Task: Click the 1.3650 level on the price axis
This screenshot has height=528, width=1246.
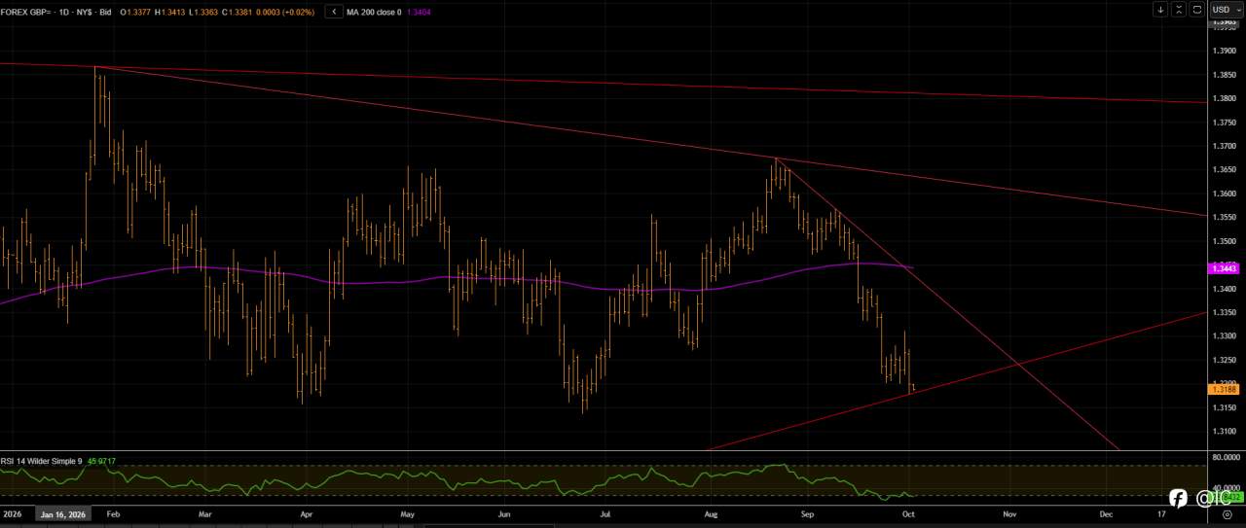Action: (x=1225, y=169)
